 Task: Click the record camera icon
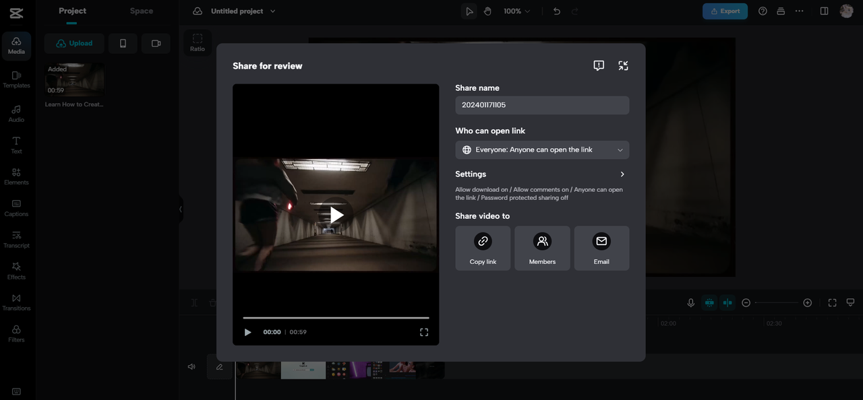click(156, 43)
